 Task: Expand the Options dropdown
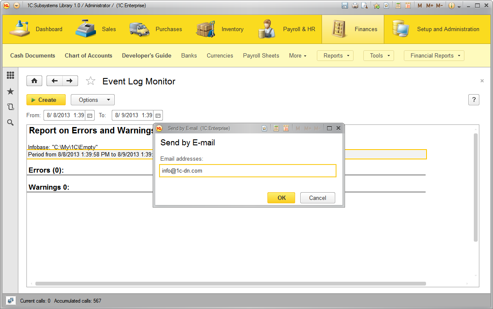pos(93,100)
